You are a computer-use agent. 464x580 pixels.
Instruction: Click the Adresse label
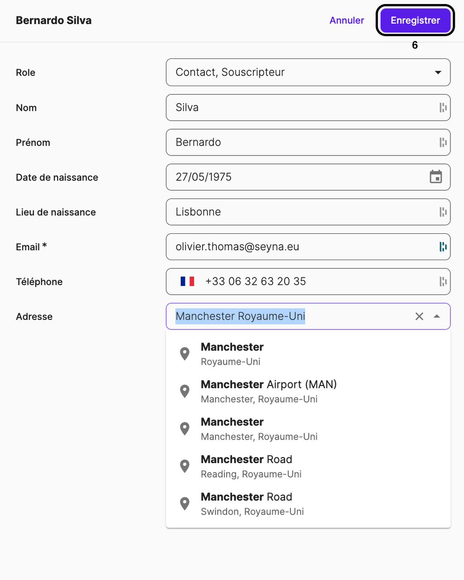click(34, 317)
